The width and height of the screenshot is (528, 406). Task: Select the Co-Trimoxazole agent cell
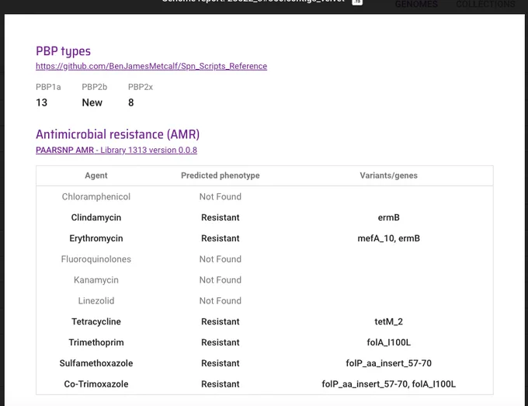pos(96,384)
